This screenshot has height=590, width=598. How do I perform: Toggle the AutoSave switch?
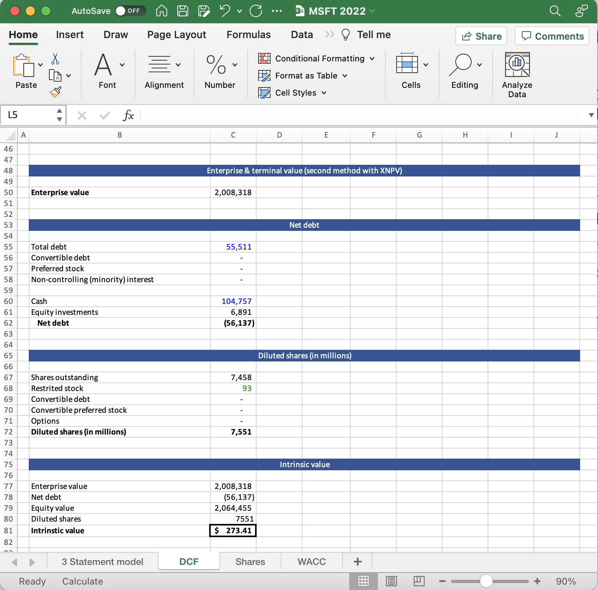[x=130, y=11]
